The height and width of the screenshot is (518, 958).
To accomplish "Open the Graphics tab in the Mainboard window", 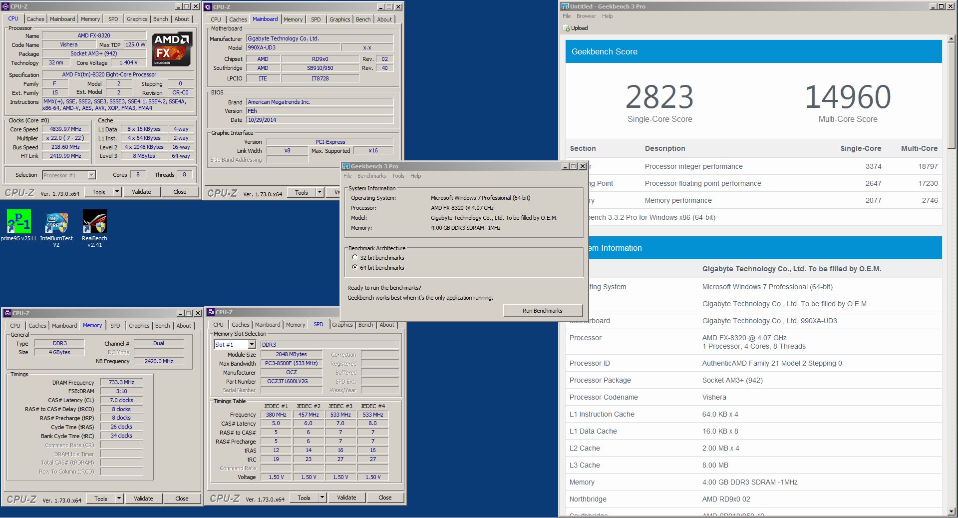I will tap(339, 19).
